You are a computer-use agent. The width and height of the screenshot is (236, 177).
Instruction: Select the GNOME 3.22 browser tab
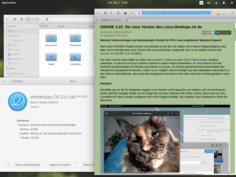pyautogui.click(x=111, y=20)
